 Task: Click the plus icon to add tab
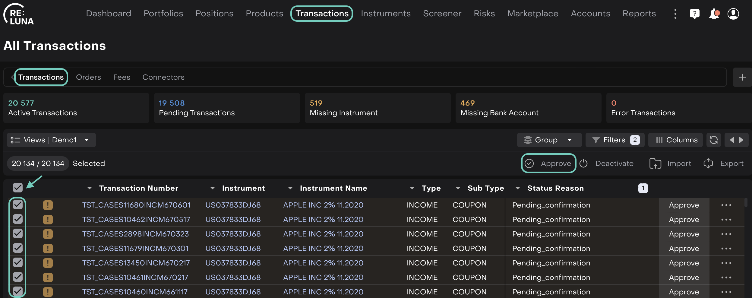pos(742,77)
